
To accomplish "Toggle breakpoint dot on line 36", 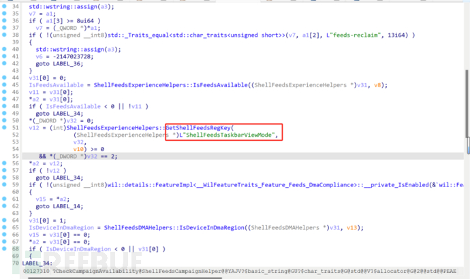I will click(x=4, y=20).
